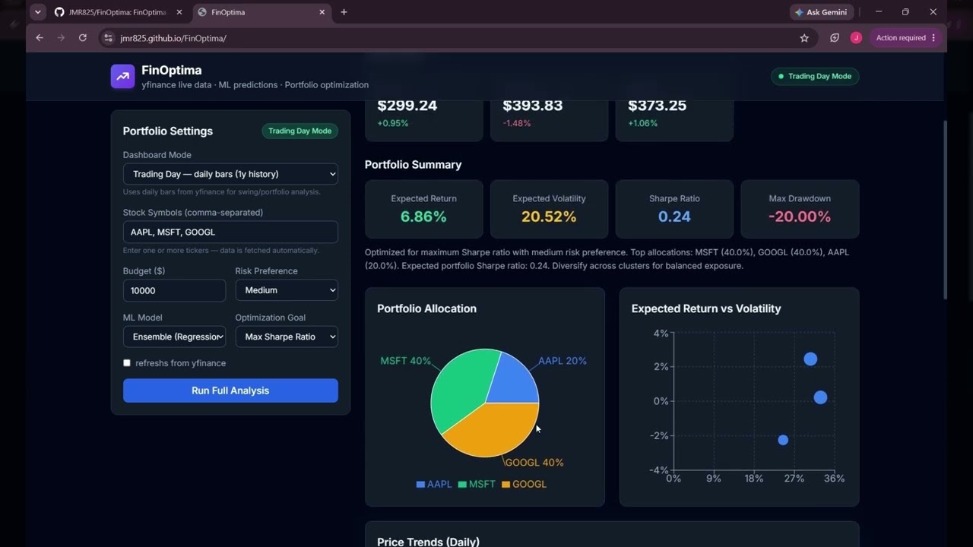Open the Chrome profile avatar
Viewport: 973px width, 547px height.
tap(856, 38)
